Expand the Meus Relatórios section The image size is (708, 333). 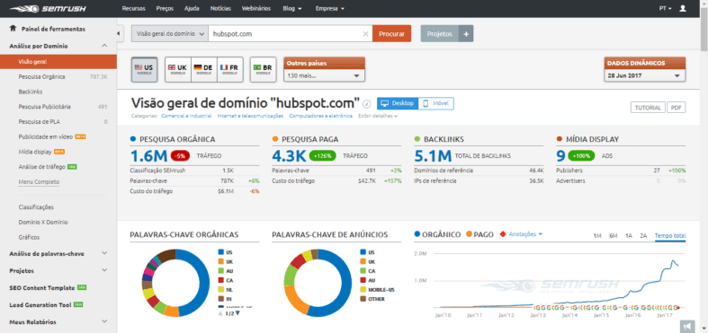[x=104, y=321]
